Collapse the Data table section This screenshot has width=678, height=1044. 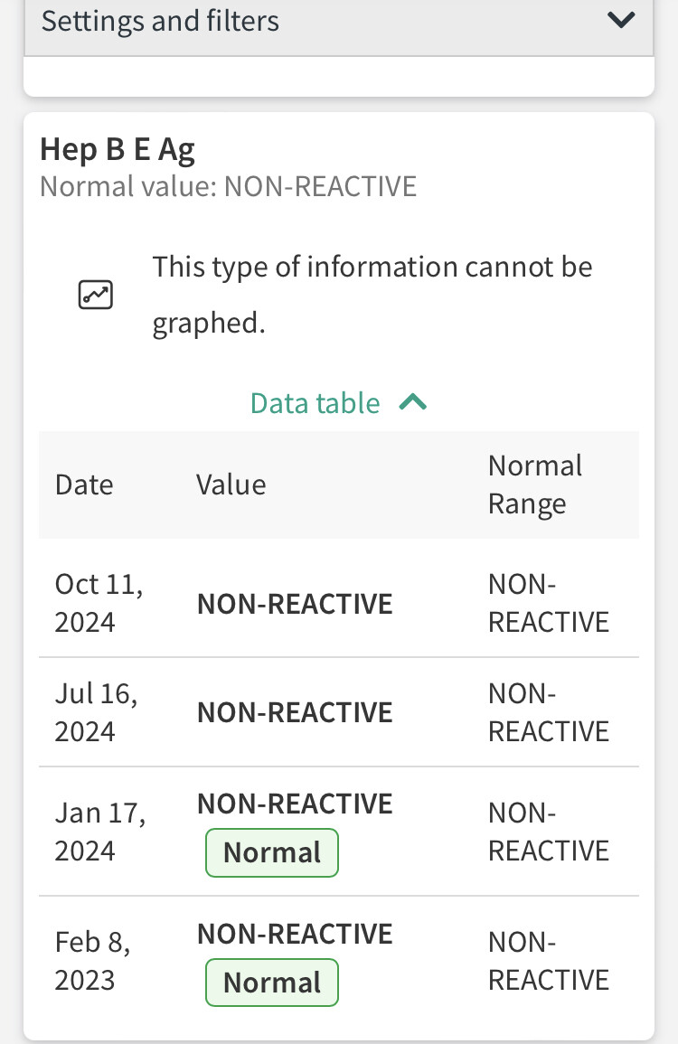tap(338, 402)
